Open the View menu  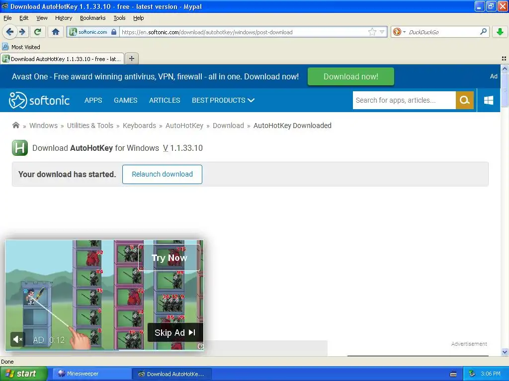[x=42, y=18]
